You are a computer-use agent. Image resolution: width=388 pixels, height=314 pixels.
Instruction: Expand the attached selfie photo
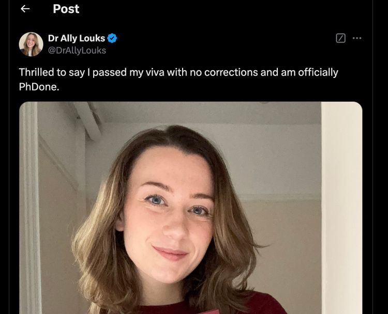190,208
